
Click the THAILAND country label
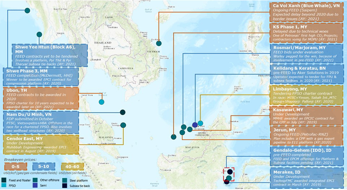pos(103,43)
